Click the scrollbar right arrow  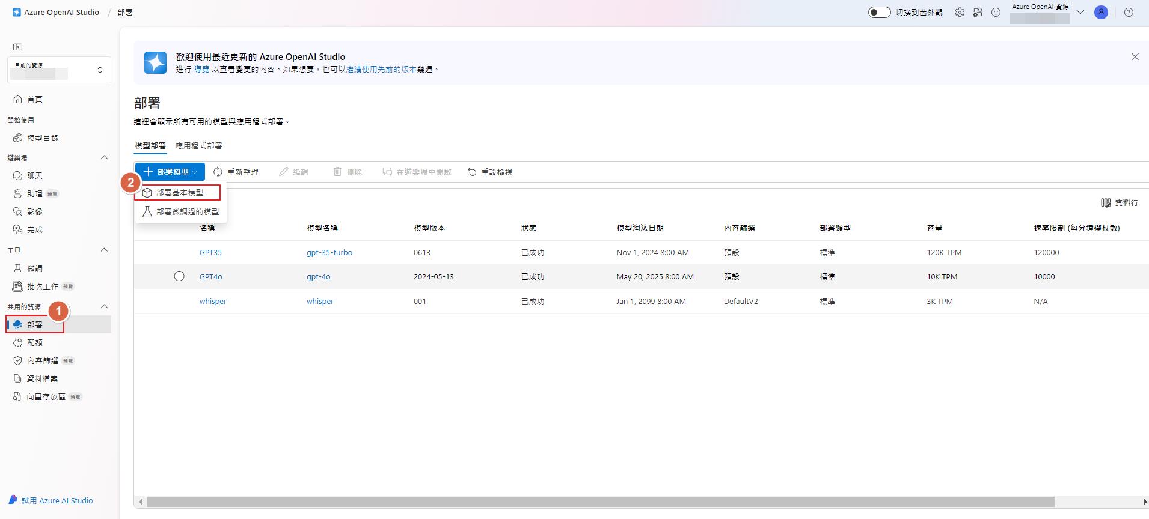pos(1144,502)
